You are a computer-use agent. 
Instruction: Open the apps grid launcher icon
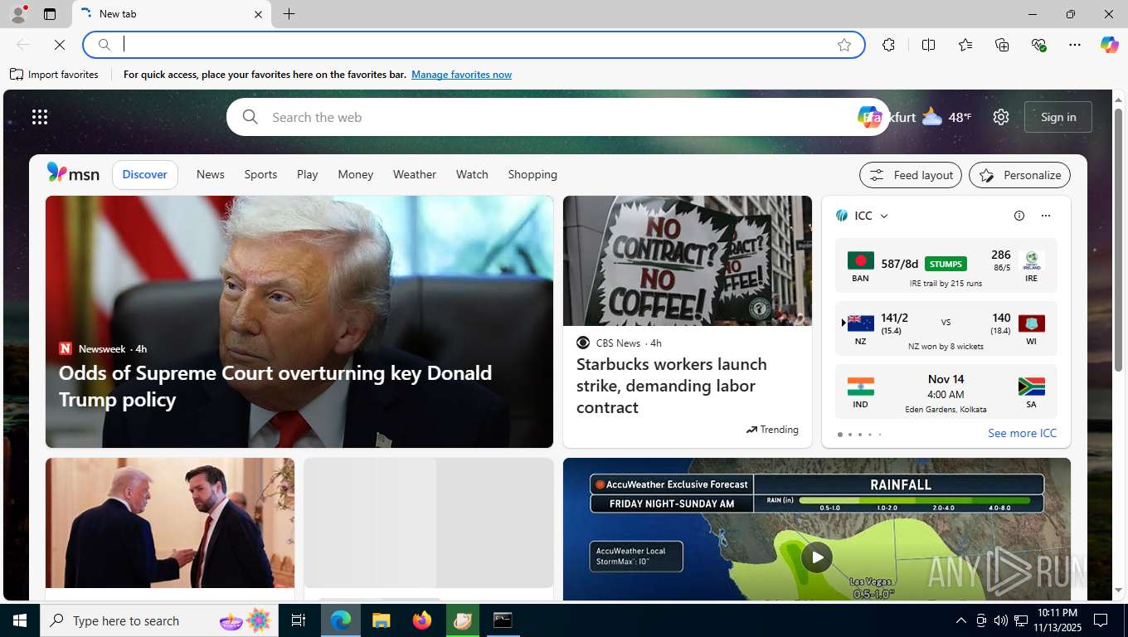(x=40, y=117)
